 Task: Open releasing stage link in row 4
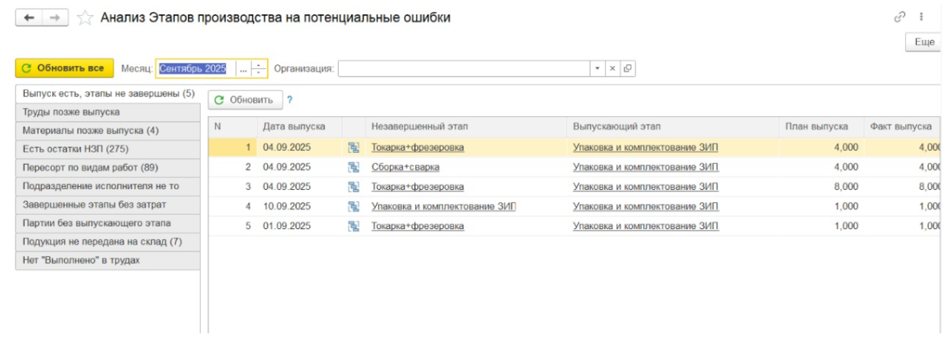click(646, 206)
